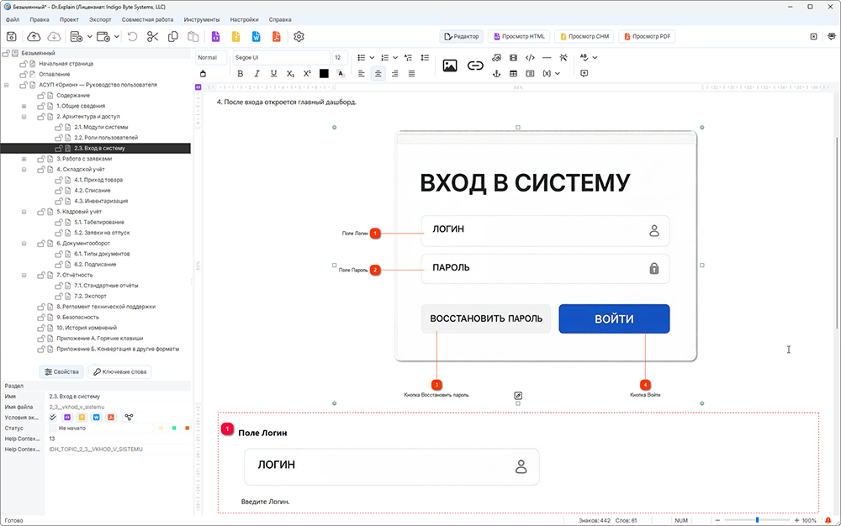Image resolution: width=841 pixels, height=526 pixels.
Task: Open the Инструменты menu
Action: tap(202, 19)
